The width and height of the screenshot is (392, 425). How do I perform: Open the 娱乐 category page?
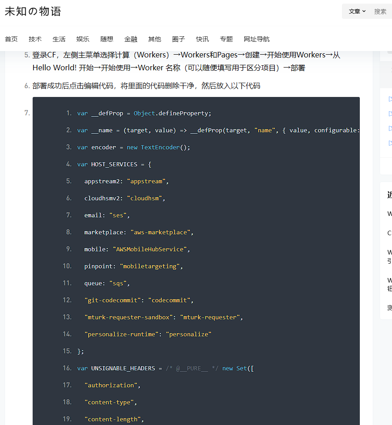(x=82, y=39)
